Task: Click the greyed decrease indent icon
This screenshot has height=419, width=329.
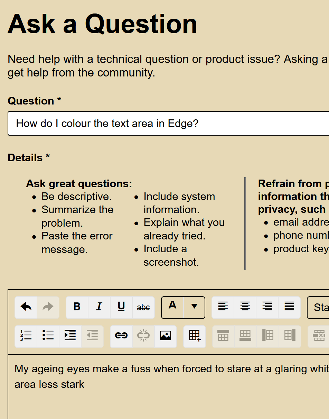Action: [92, 336]
